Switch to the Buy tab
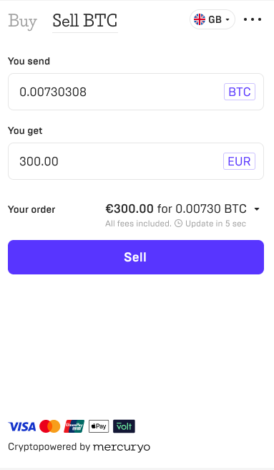The width and height of the screenshot is (274, 470). pos(22,21)
